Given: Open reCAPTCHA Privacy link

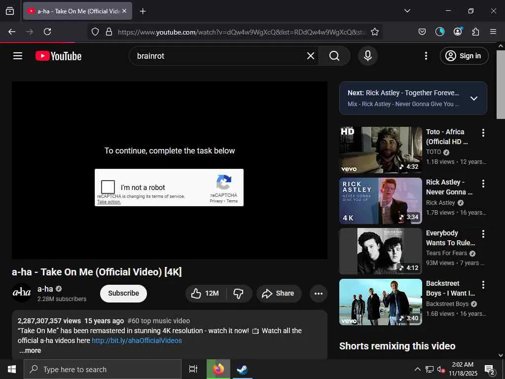Looking at the screenshot, I should [216, 201].
